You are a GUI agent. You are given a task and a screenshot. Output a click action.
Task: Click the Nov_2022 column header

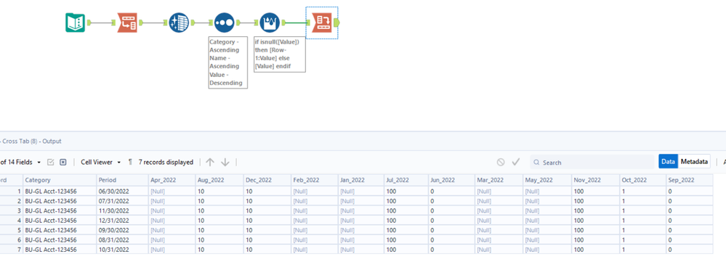click(x=595, y=180)
